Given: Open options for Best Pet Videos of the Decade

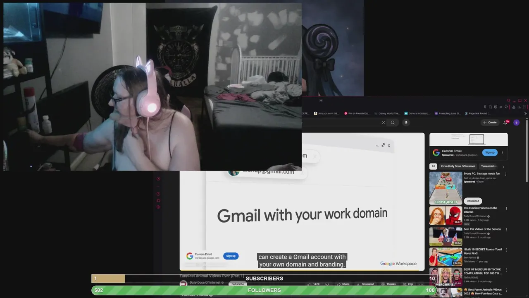Looking at the screenshot, I should click(507, 230).
